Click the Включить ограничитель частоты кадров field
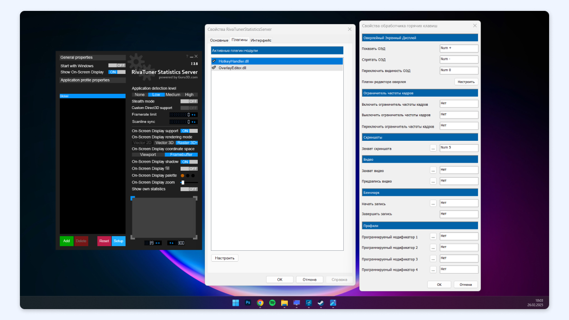This screenshot has height=320, width=569. [459, 104]
